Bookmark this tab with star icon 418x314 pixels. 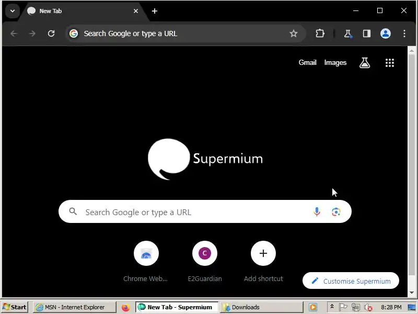point(294,33)
